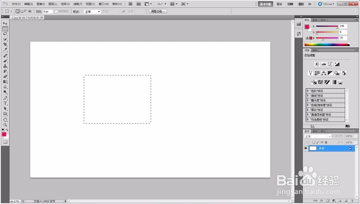The height and width of the screenshot is (204, 360).
Task: Add a Brightness/Contrast adjustment
Action: click(x=317, y=64)
